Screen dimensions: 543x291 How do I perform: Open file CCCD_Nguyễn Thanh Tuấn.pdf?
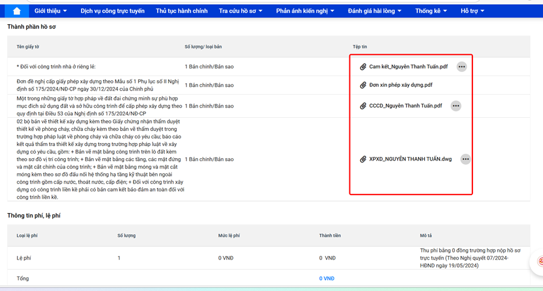tap(405, 106)
